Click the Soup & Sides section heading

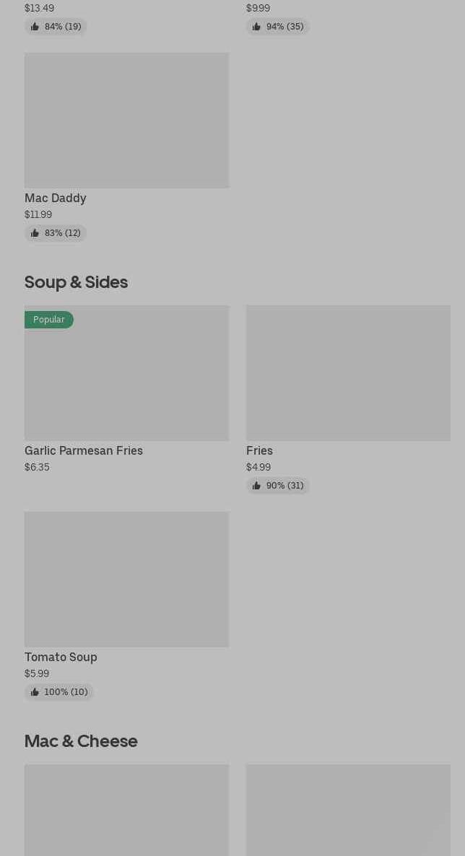pos(76,282)
